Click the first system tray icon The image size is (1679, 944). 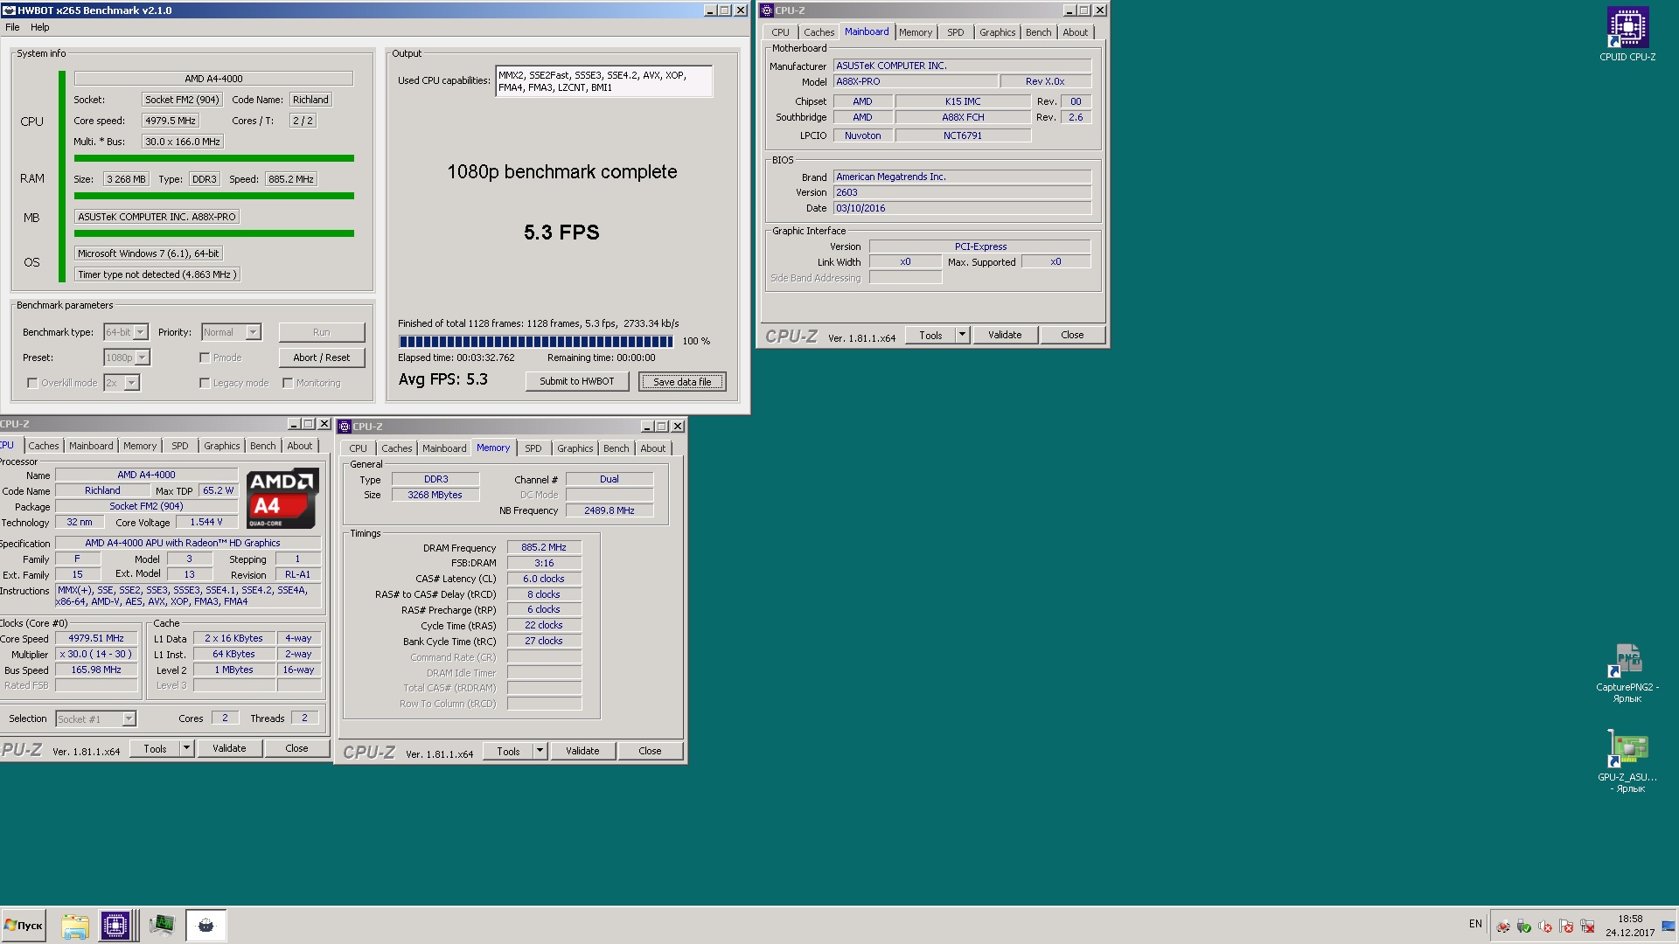1503,927
